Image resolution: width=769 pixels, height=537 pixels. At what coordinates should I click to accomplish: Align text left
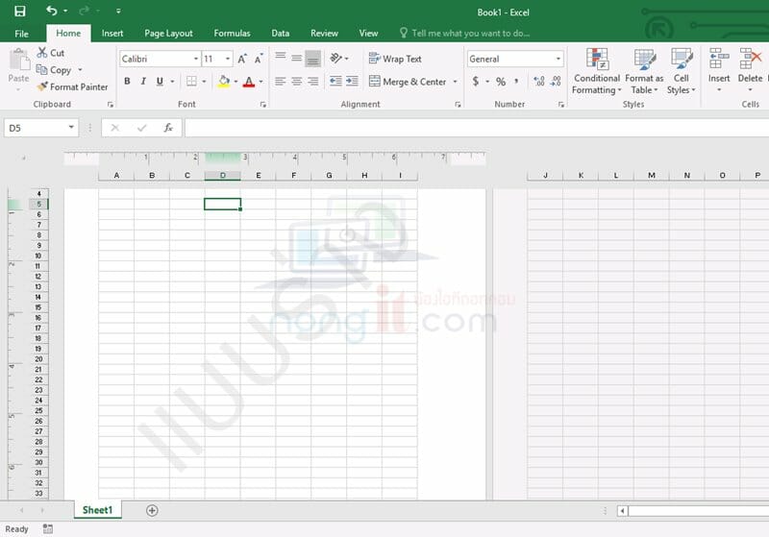pyautogui.click(x=280, y=82)
